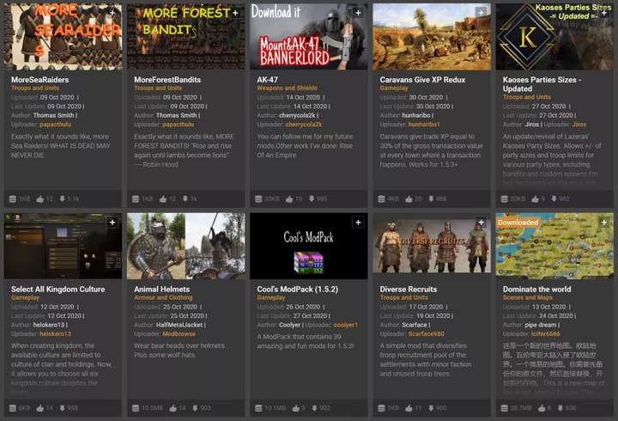
Task: Click the MORE FOREST BANDITS thumbnail image
Action: 186,36
